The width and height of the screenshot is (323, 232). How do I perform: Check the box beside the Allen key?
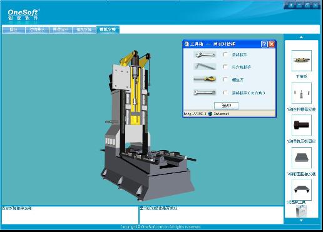[x=225, y=67]
